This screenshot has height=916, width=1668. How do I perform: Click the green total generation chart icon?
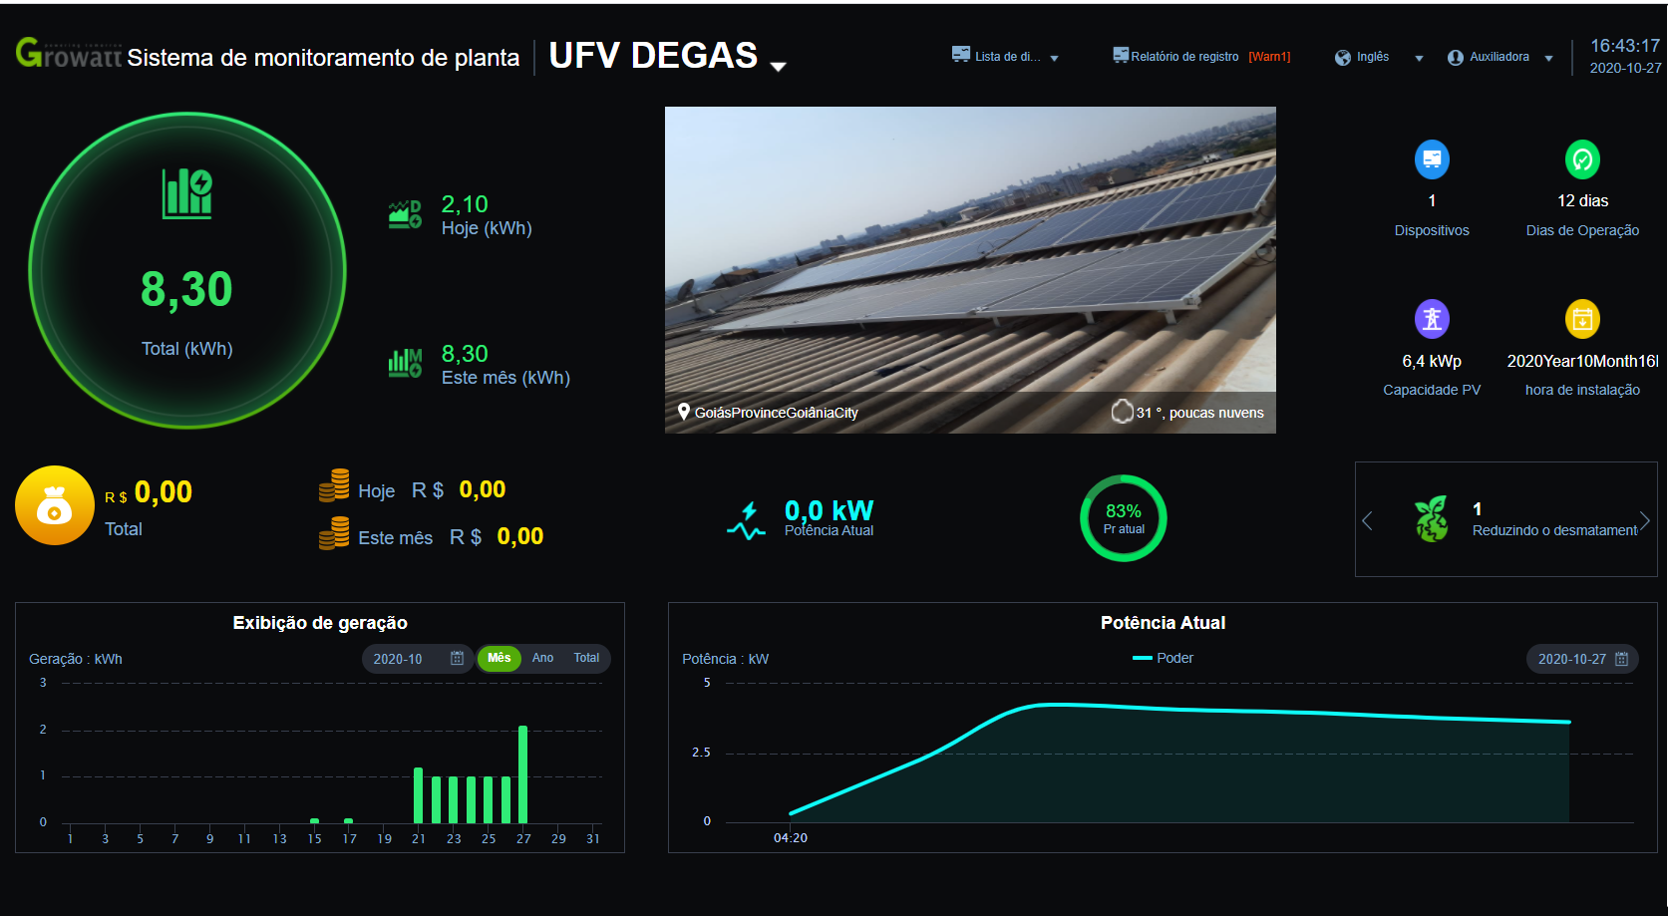pos(187,192)
